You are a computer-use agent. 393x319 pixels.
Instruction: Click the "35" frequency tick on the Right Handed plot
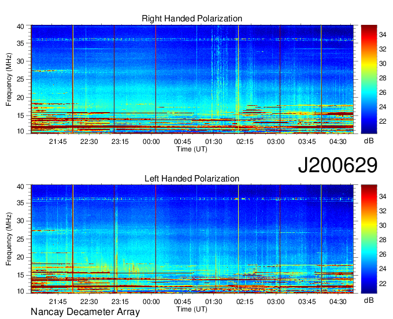pos(21,43)
